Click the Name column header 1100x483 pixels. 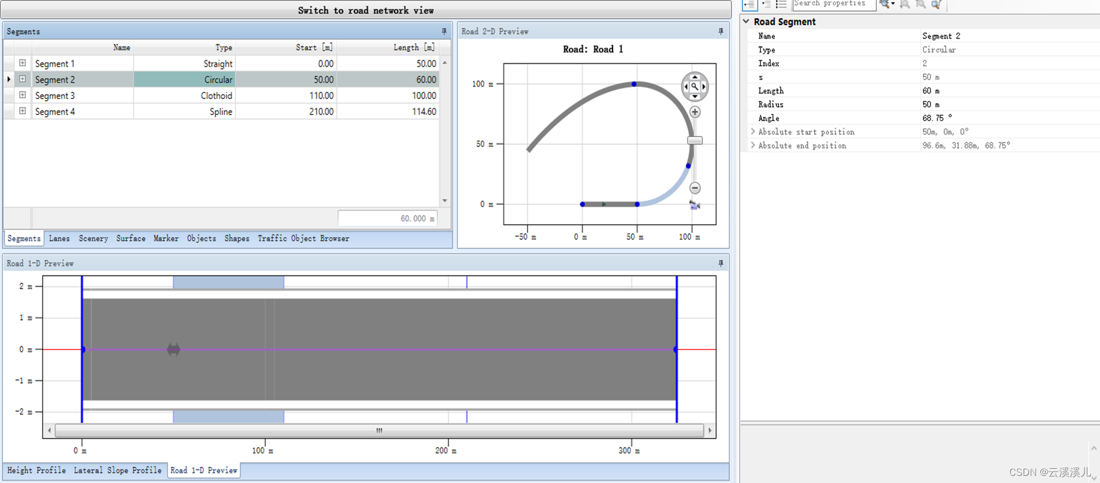[x=82, y=47]
